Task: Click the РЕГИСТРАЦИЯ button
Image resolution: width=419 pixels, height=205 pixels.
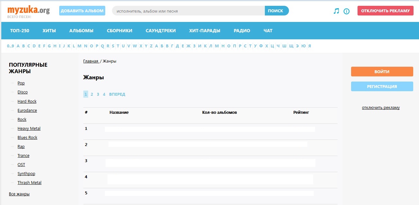Action: click(382, 86)
